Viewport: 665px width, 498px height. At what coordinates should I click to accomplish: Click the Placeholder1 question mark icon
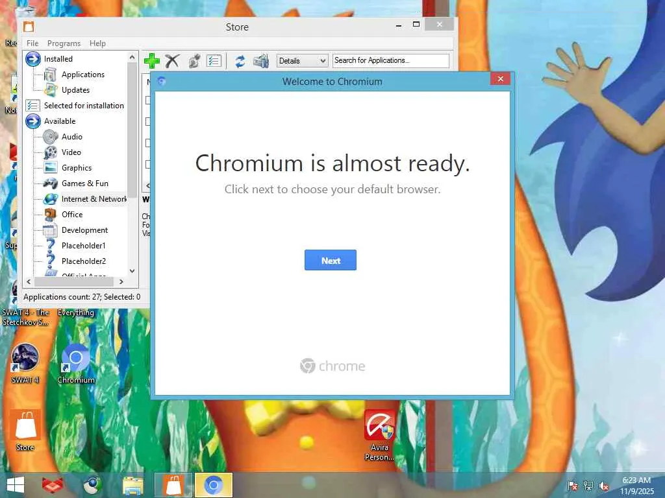pyautogui.click(x=51, y=245)
